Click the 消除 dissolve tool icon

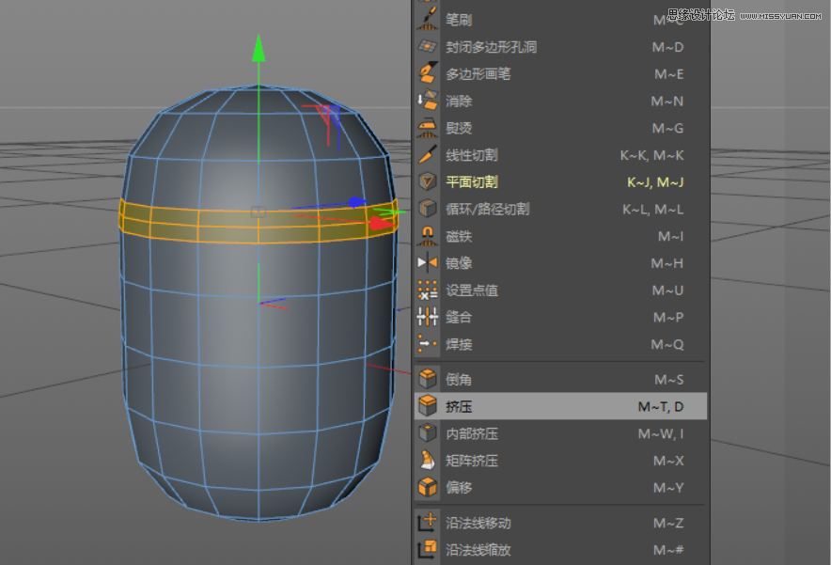(428, 101)
